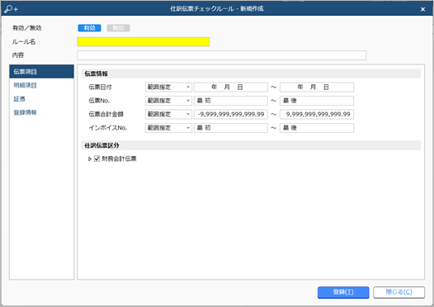Open the 伝票No. 範囲指定 dropdown
434x307 pixels.
point(168,101)
